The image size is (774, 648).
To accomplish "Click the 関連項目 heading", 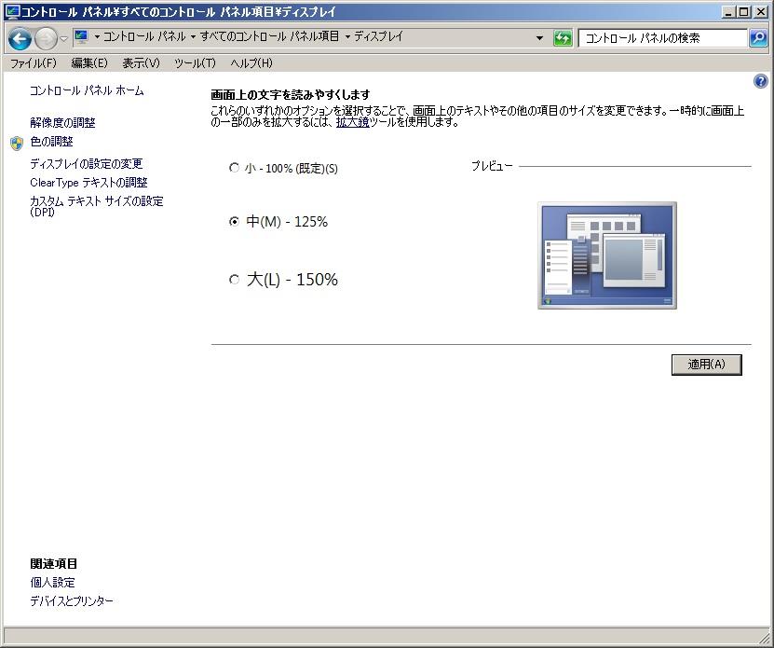I will coord(54,563).
